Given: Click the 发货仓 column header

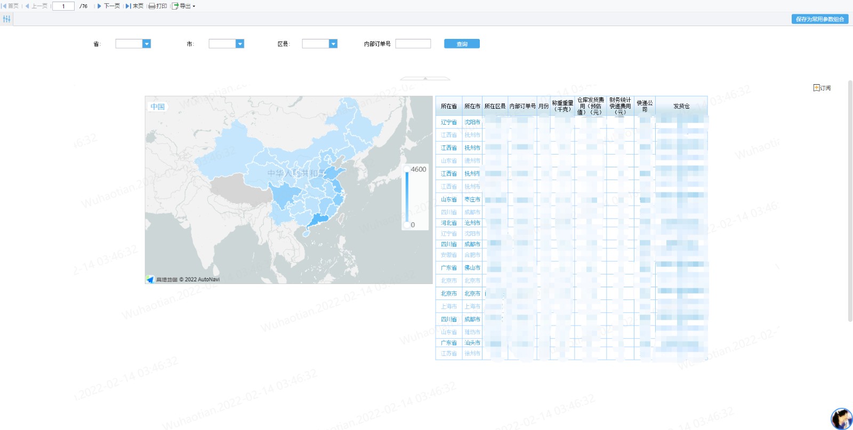Looking at the screenshot, I should [681, 106].
